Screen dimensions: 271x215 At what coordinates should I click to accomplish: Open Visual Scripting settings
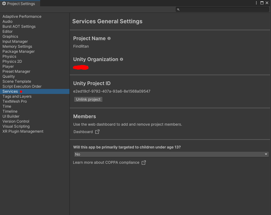[x=16, y=126]
